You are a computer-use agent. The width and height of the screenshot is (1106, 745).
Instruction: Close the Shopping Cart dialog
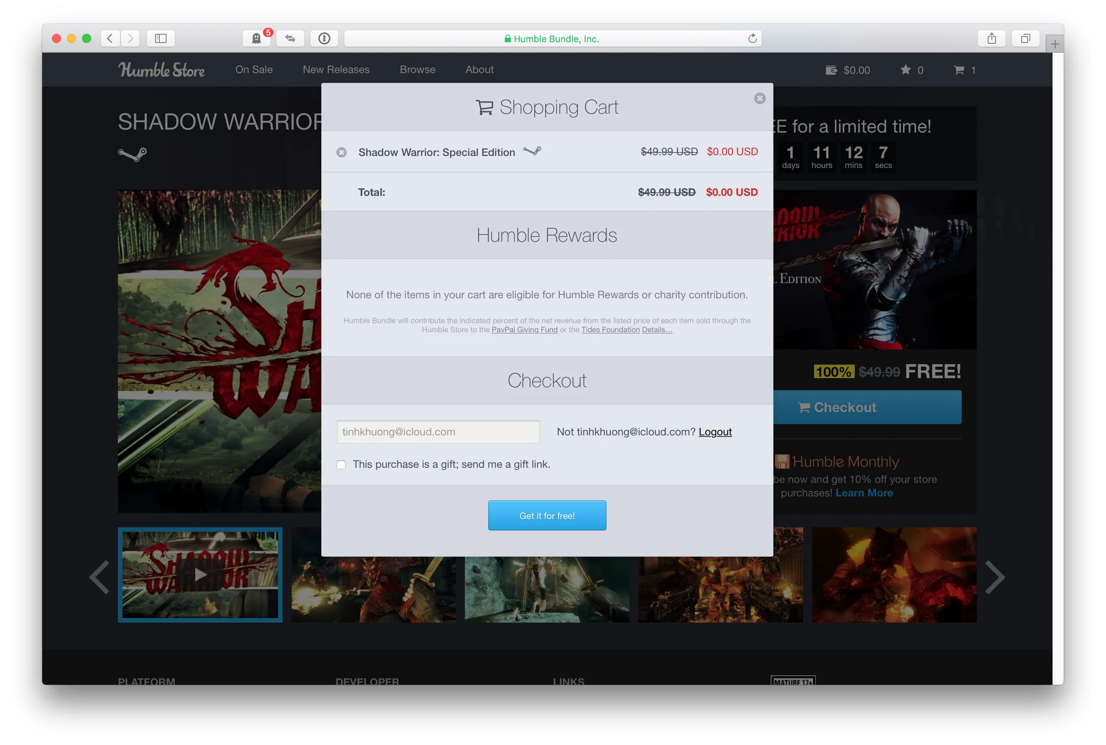[x=760, y=98]
